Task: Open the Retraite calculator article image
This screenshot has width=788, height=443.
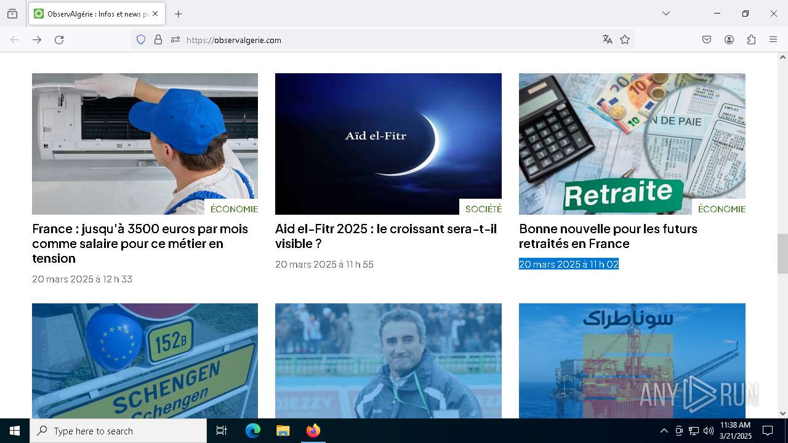Action: (x=632, y=144)
